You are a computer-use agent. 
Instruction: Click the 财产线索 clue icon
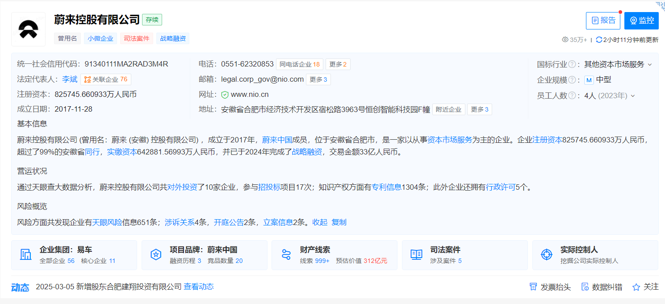pyautogui.click(x=286, y=255)
